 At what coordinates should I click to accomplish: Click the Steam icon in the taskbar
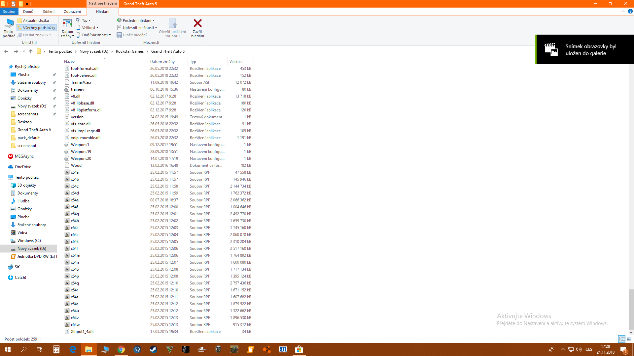click(x=153, y=349)
